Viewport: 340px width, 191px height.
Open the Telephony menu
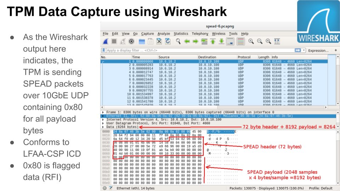click(x=200, y=34)
